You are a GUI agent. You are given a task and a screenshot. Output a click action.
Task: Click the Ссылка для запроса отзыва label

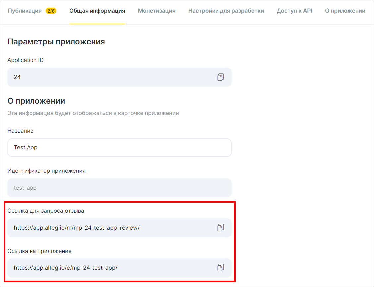point(46,211)
